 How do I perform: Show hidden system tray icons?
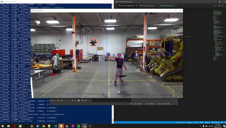(200, 126)
